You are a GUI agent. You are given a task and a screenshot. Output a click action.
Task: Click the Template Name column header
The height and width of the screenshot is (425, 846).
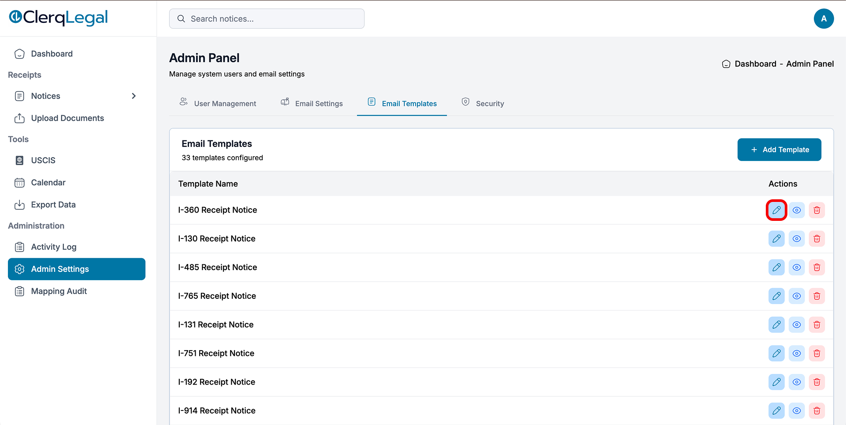(208, 184)
